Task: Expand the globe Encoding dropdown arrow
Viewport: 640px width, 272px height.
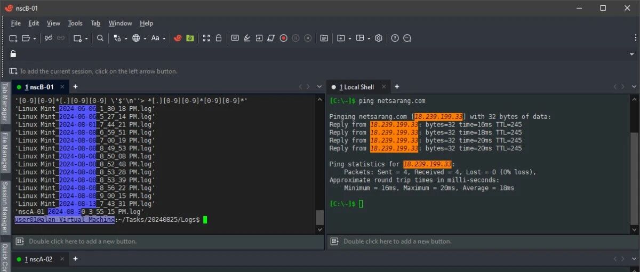Action: point(145,38)
